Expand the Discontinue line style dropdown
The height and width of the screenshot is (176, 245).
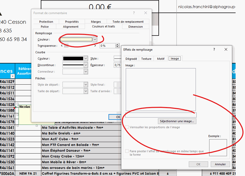86,65
